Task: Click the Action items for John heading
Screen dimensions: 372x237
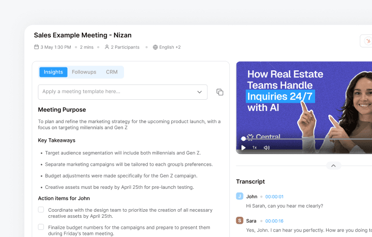Action: pos(64,198)
